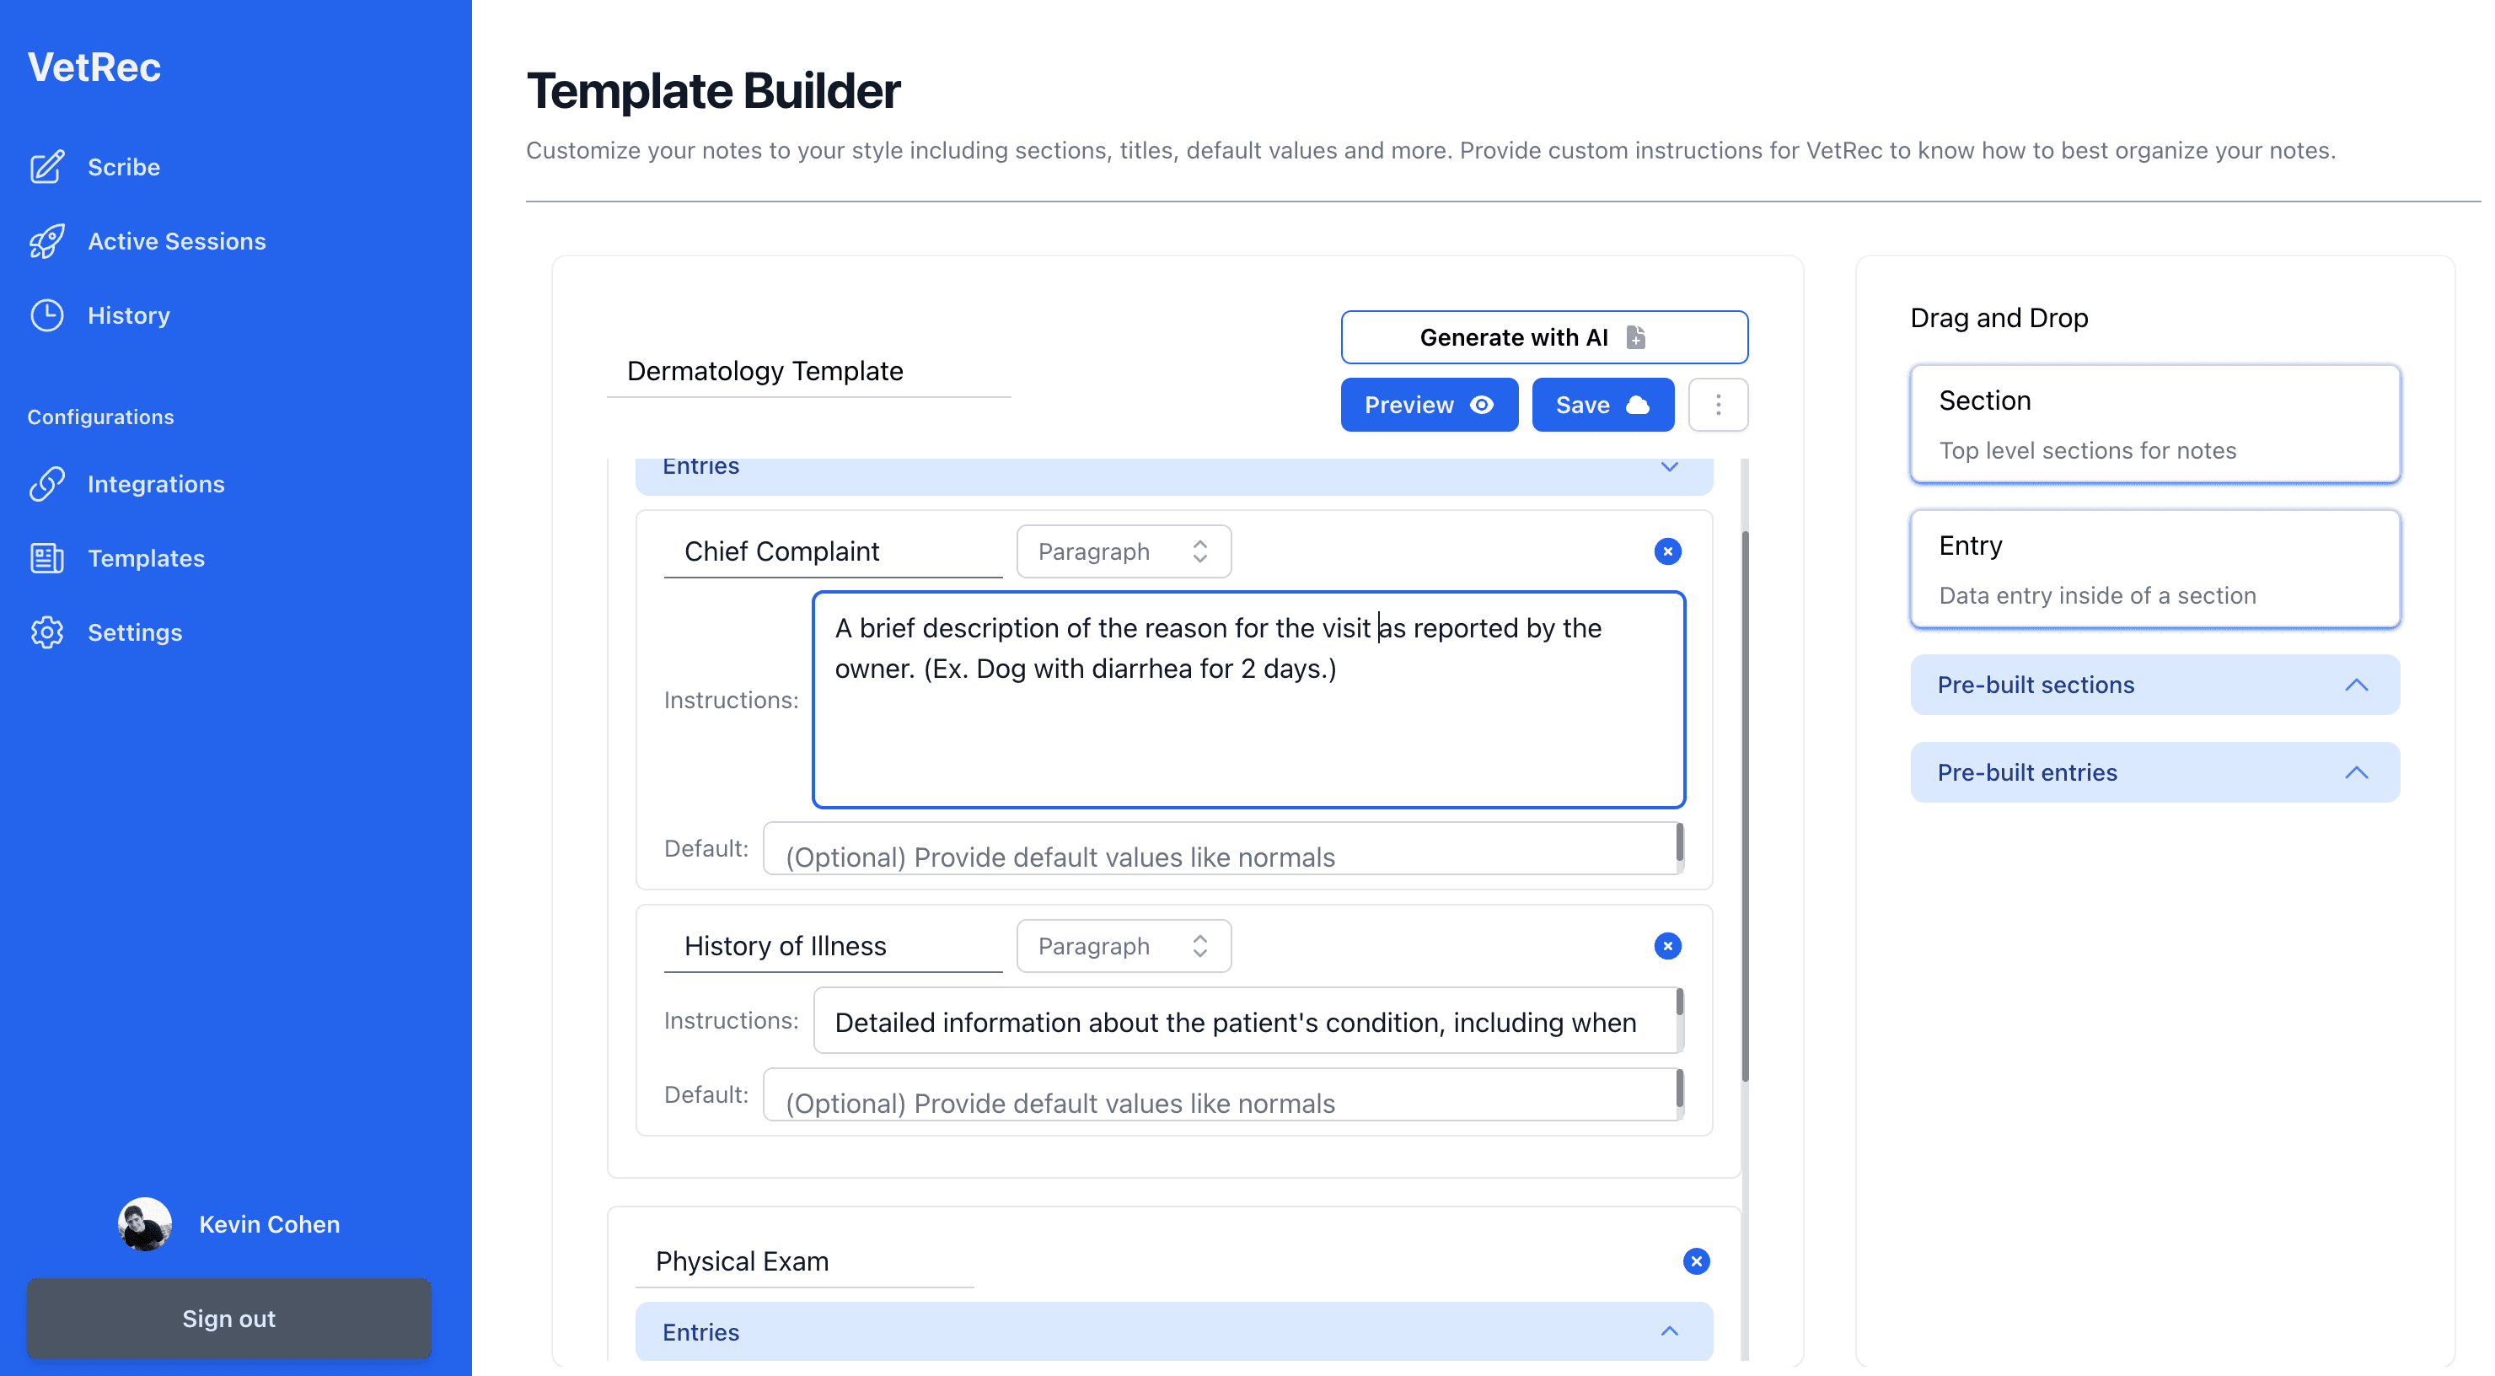Open the History clock icon
The image size is (2495, 1376).
46,316
